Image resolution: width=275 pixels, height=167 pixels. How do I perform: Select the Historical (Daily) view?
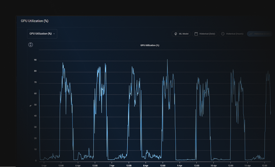point(205,34)
